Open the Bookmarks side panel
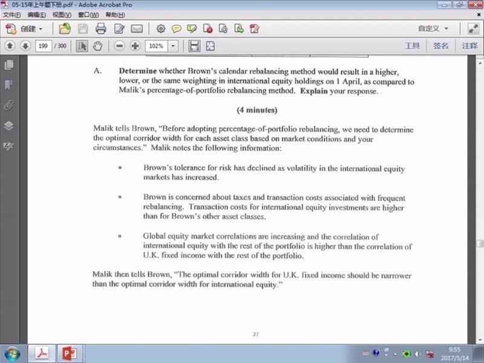 click(x=8, y=85)
